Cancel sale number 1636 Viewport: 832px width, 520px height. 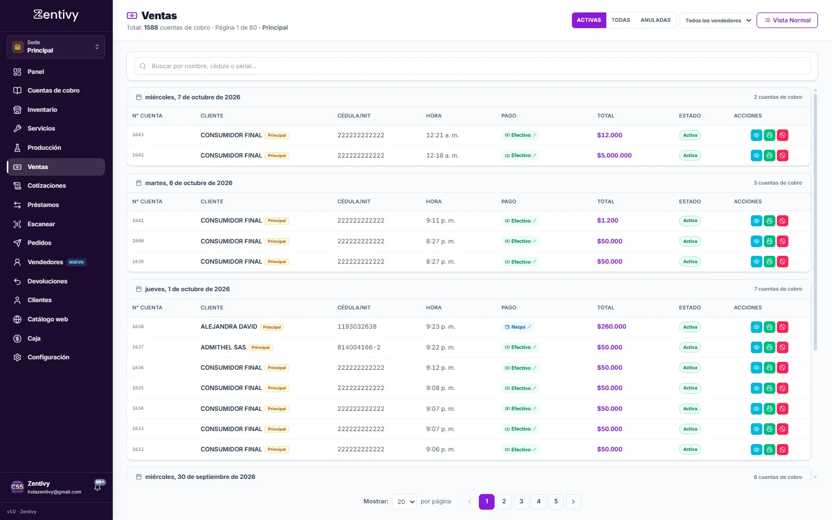[782, 368]
